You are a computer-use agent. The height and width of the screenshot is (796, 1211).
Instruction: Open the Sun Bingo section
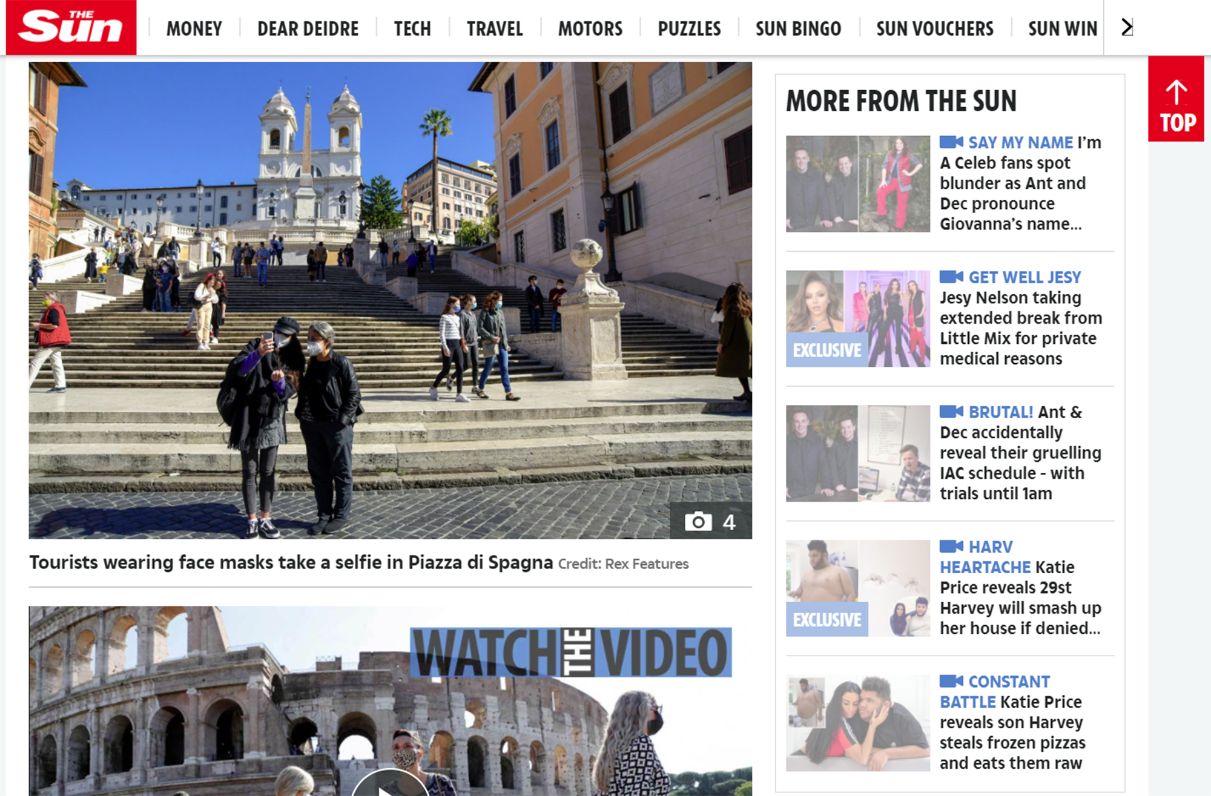pyautogui.click(x=798, y=28)
